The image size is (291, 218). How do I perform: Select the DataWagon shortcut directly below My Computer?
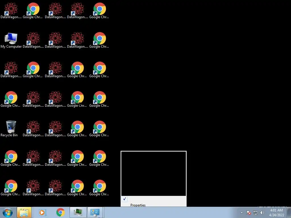point(11,70)
